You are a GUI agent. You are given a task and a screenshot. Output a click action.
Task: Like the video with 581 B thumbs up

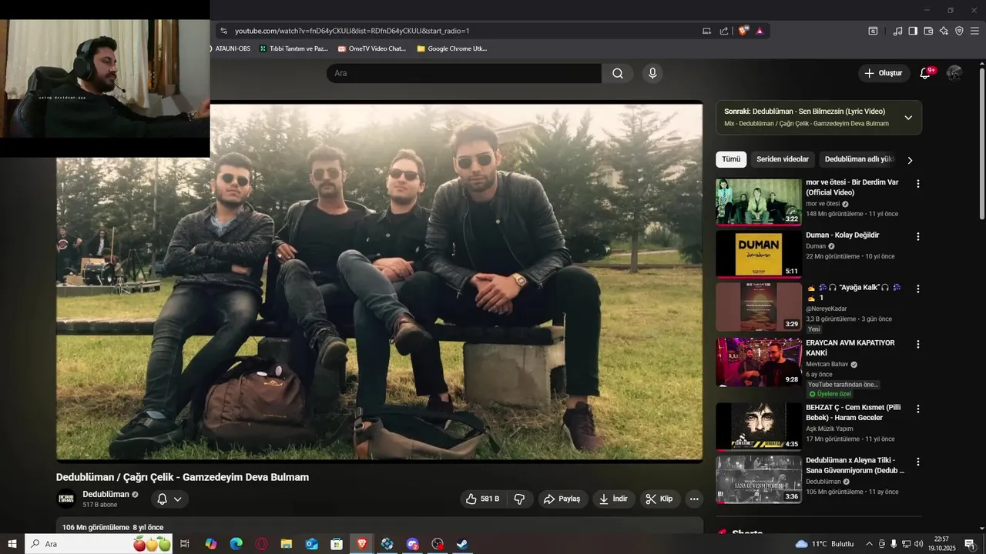[482, 499]
